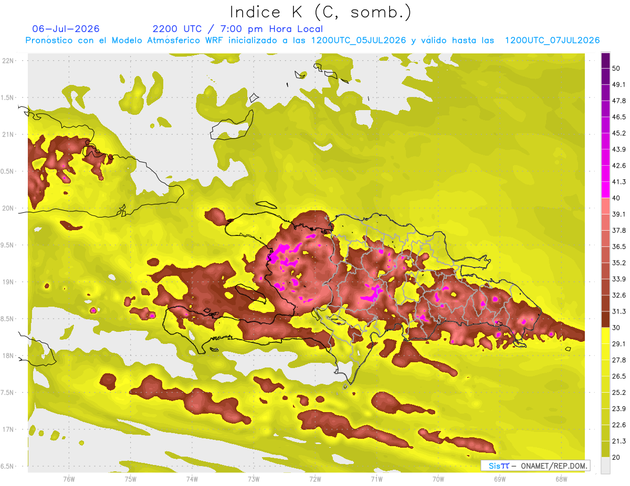Click the legend value '45.2'
Screen dimensions: 630x486
click(618, 133)
